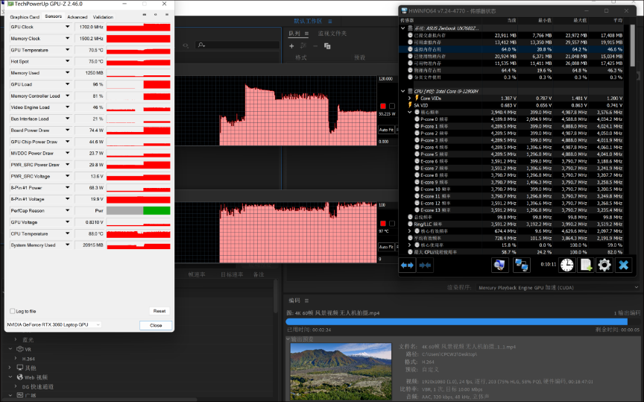Viewport: 644px width, 402px height.
Task: Open the 编码 panel menu icon
Action: pos(306,301)
